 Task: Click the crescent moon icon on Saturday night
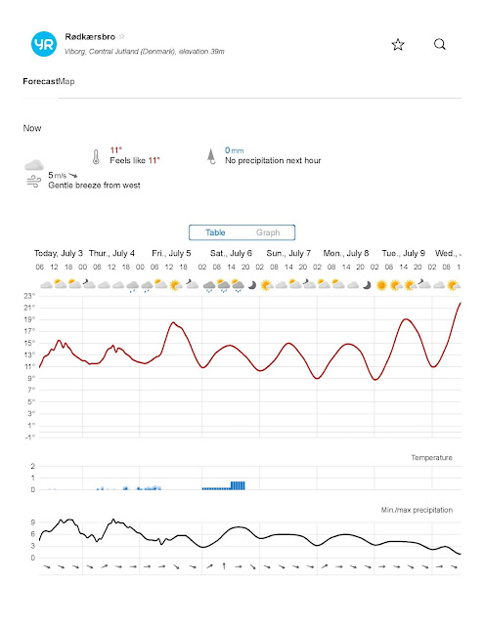coord(251,285)
